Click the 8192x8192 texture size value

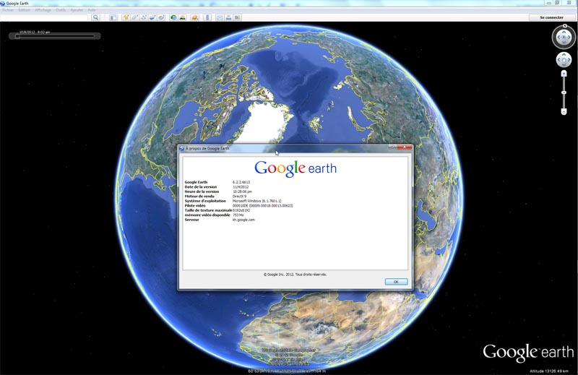(x=241, y=210)
